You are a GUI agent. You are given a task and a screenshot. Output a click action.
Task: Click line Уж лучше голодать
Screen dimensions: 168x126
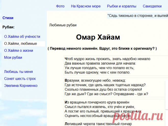point(100,68)
